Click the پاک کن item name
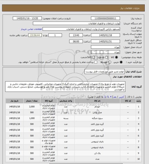This screenshot has height=164, width=149. [97, 153]
